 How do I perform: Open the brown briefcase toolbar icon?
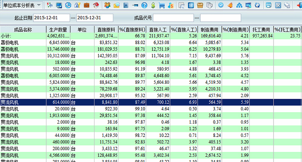point(87,5)
